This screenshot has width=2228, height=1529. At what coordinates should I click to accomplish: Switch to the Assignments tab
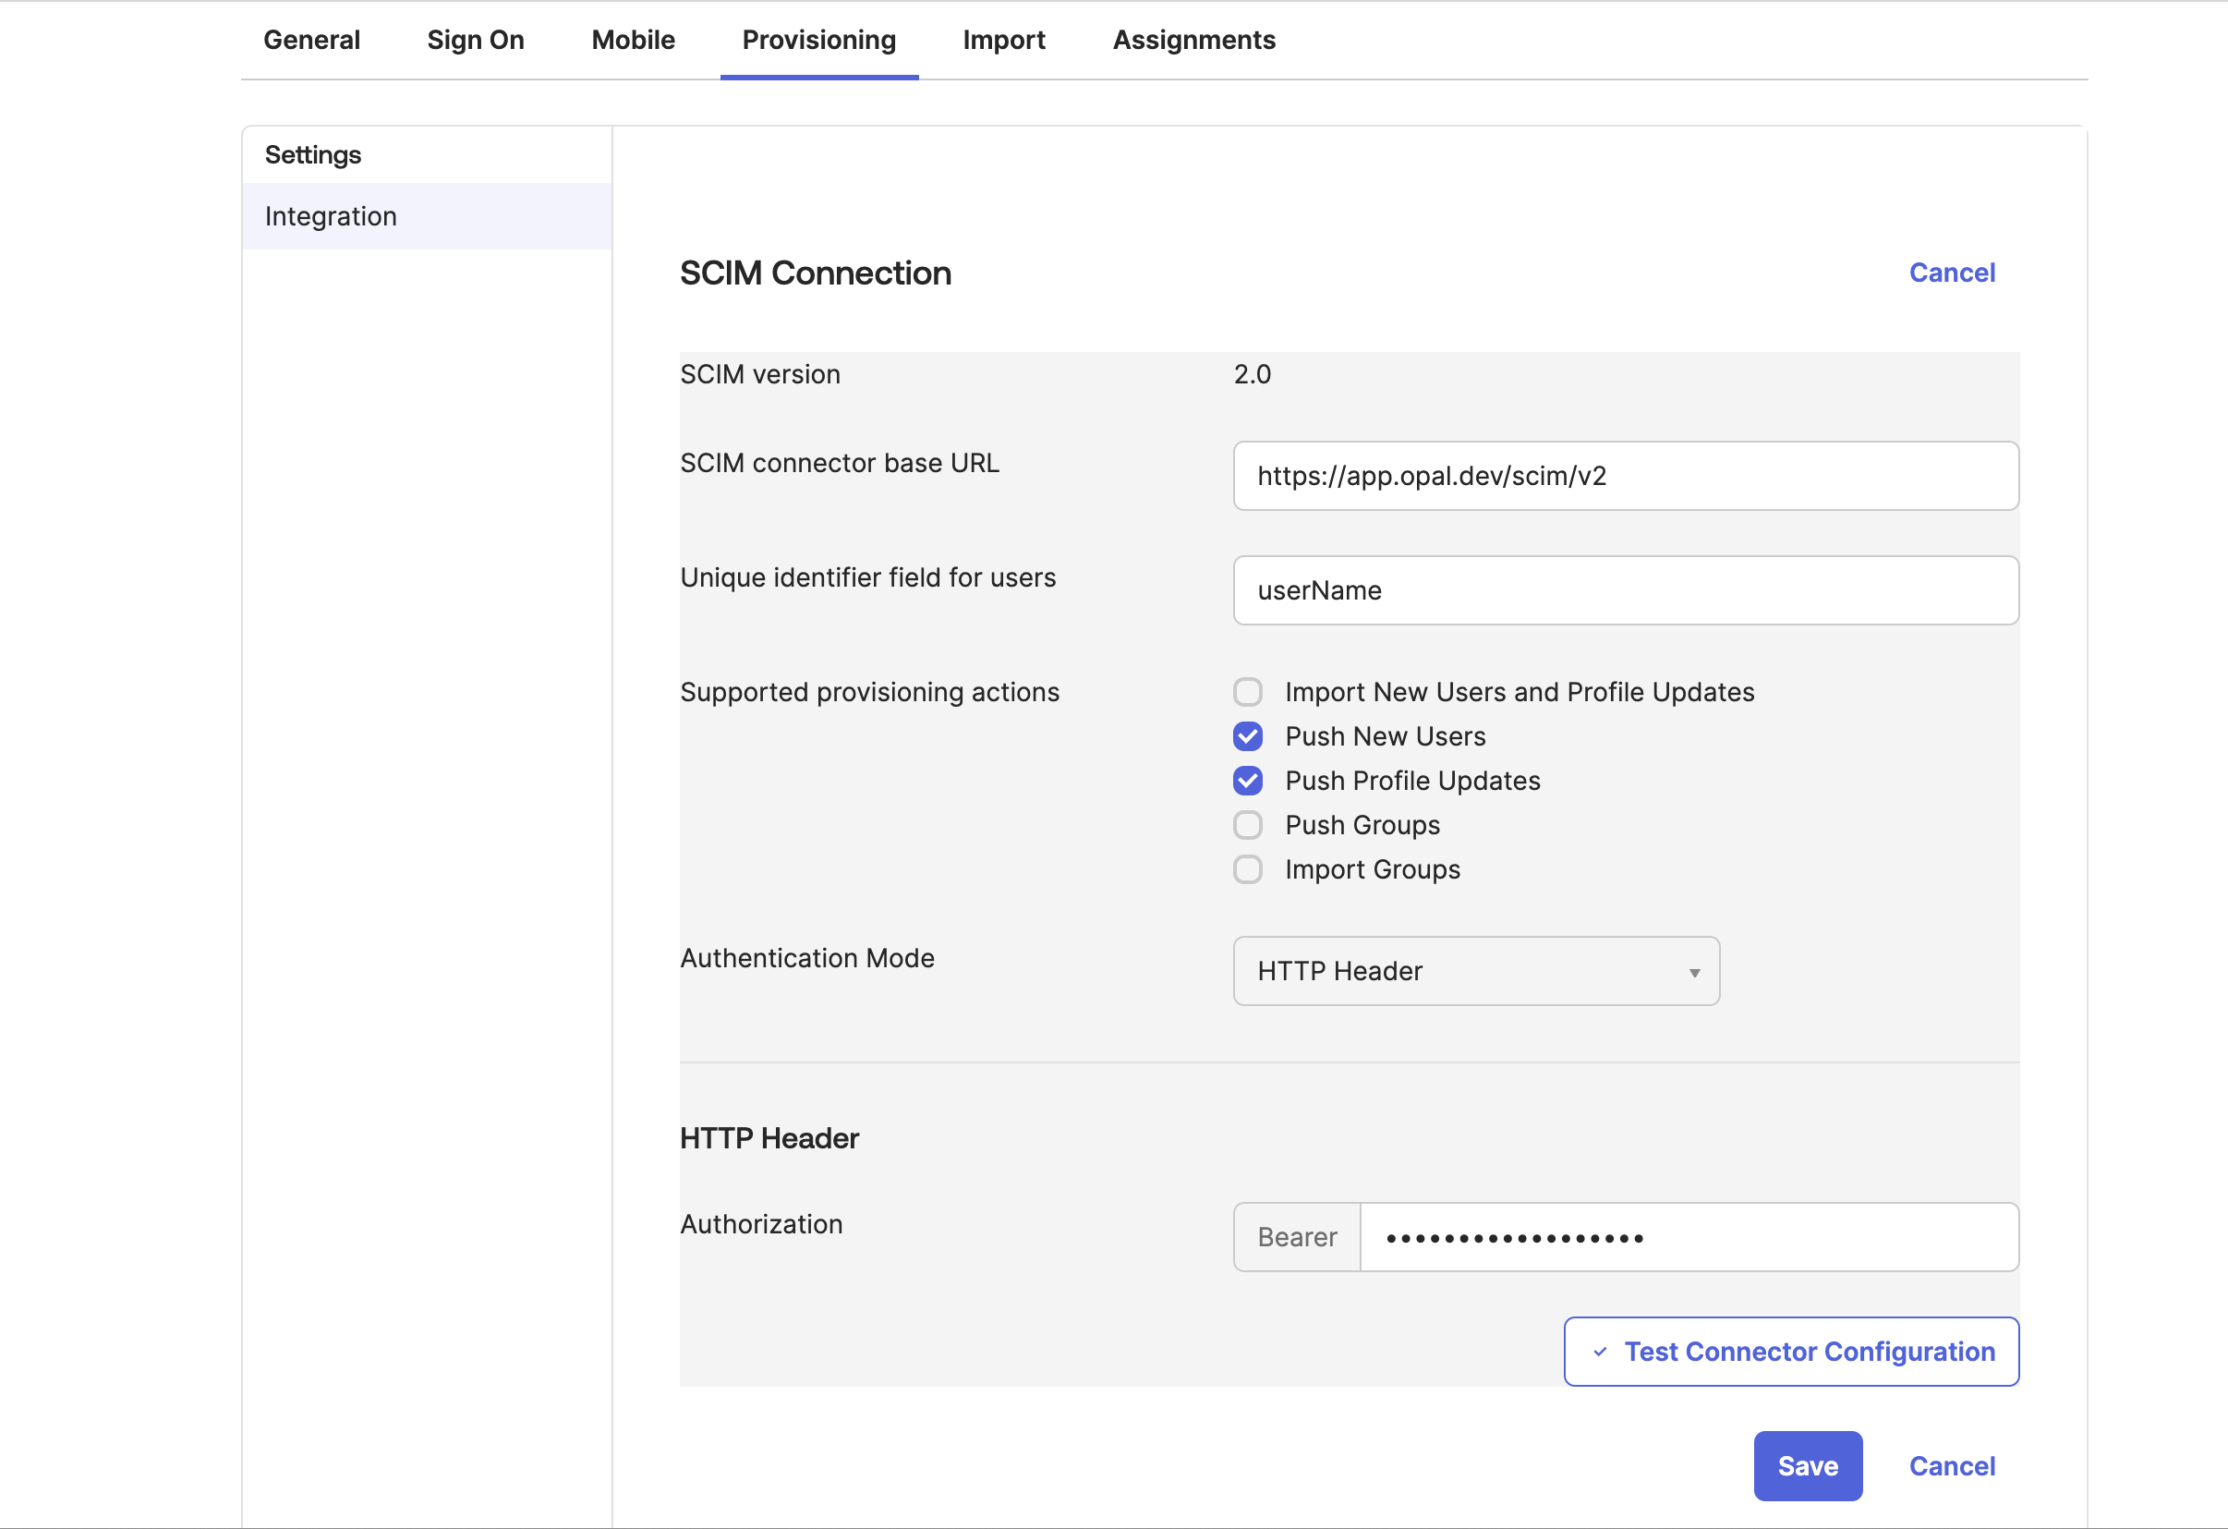tap(1193, 41)
